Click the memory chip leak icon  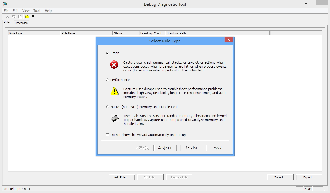tap(115, 119)
